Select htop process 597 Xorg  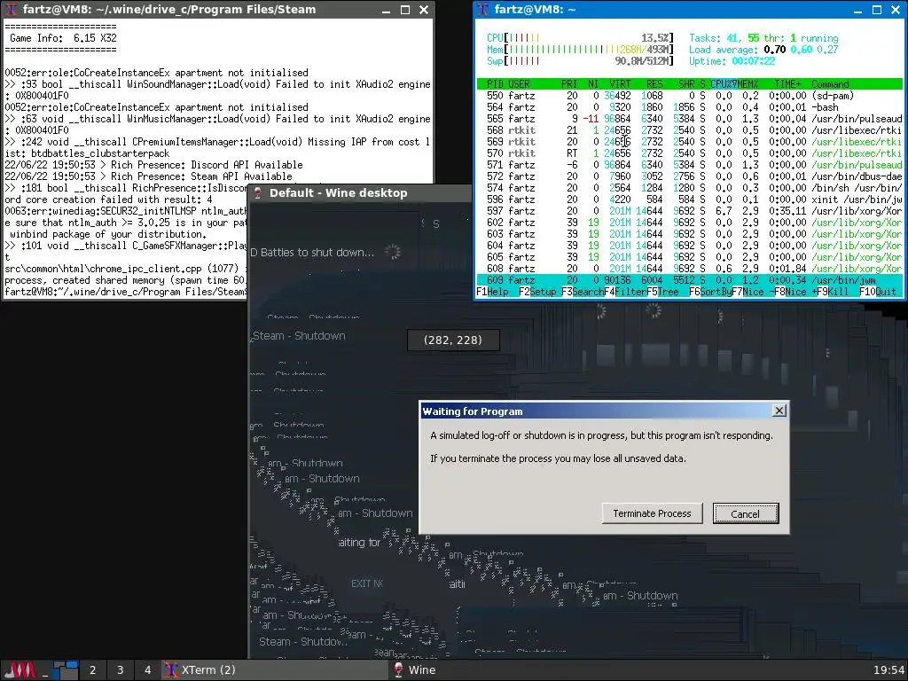689,211
